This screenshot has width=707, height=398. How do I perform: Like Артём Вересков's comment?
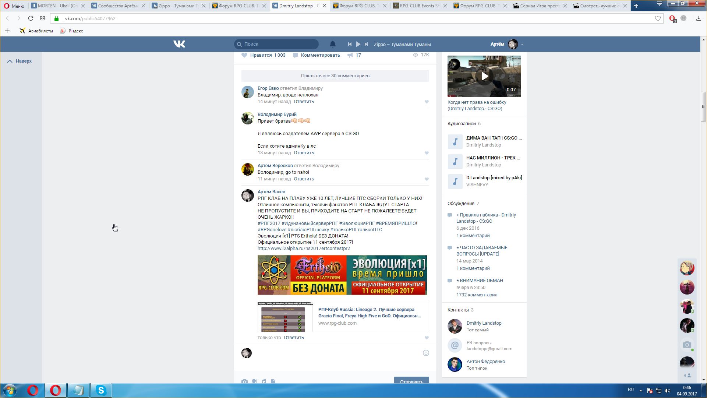click(x=427, y=179)
